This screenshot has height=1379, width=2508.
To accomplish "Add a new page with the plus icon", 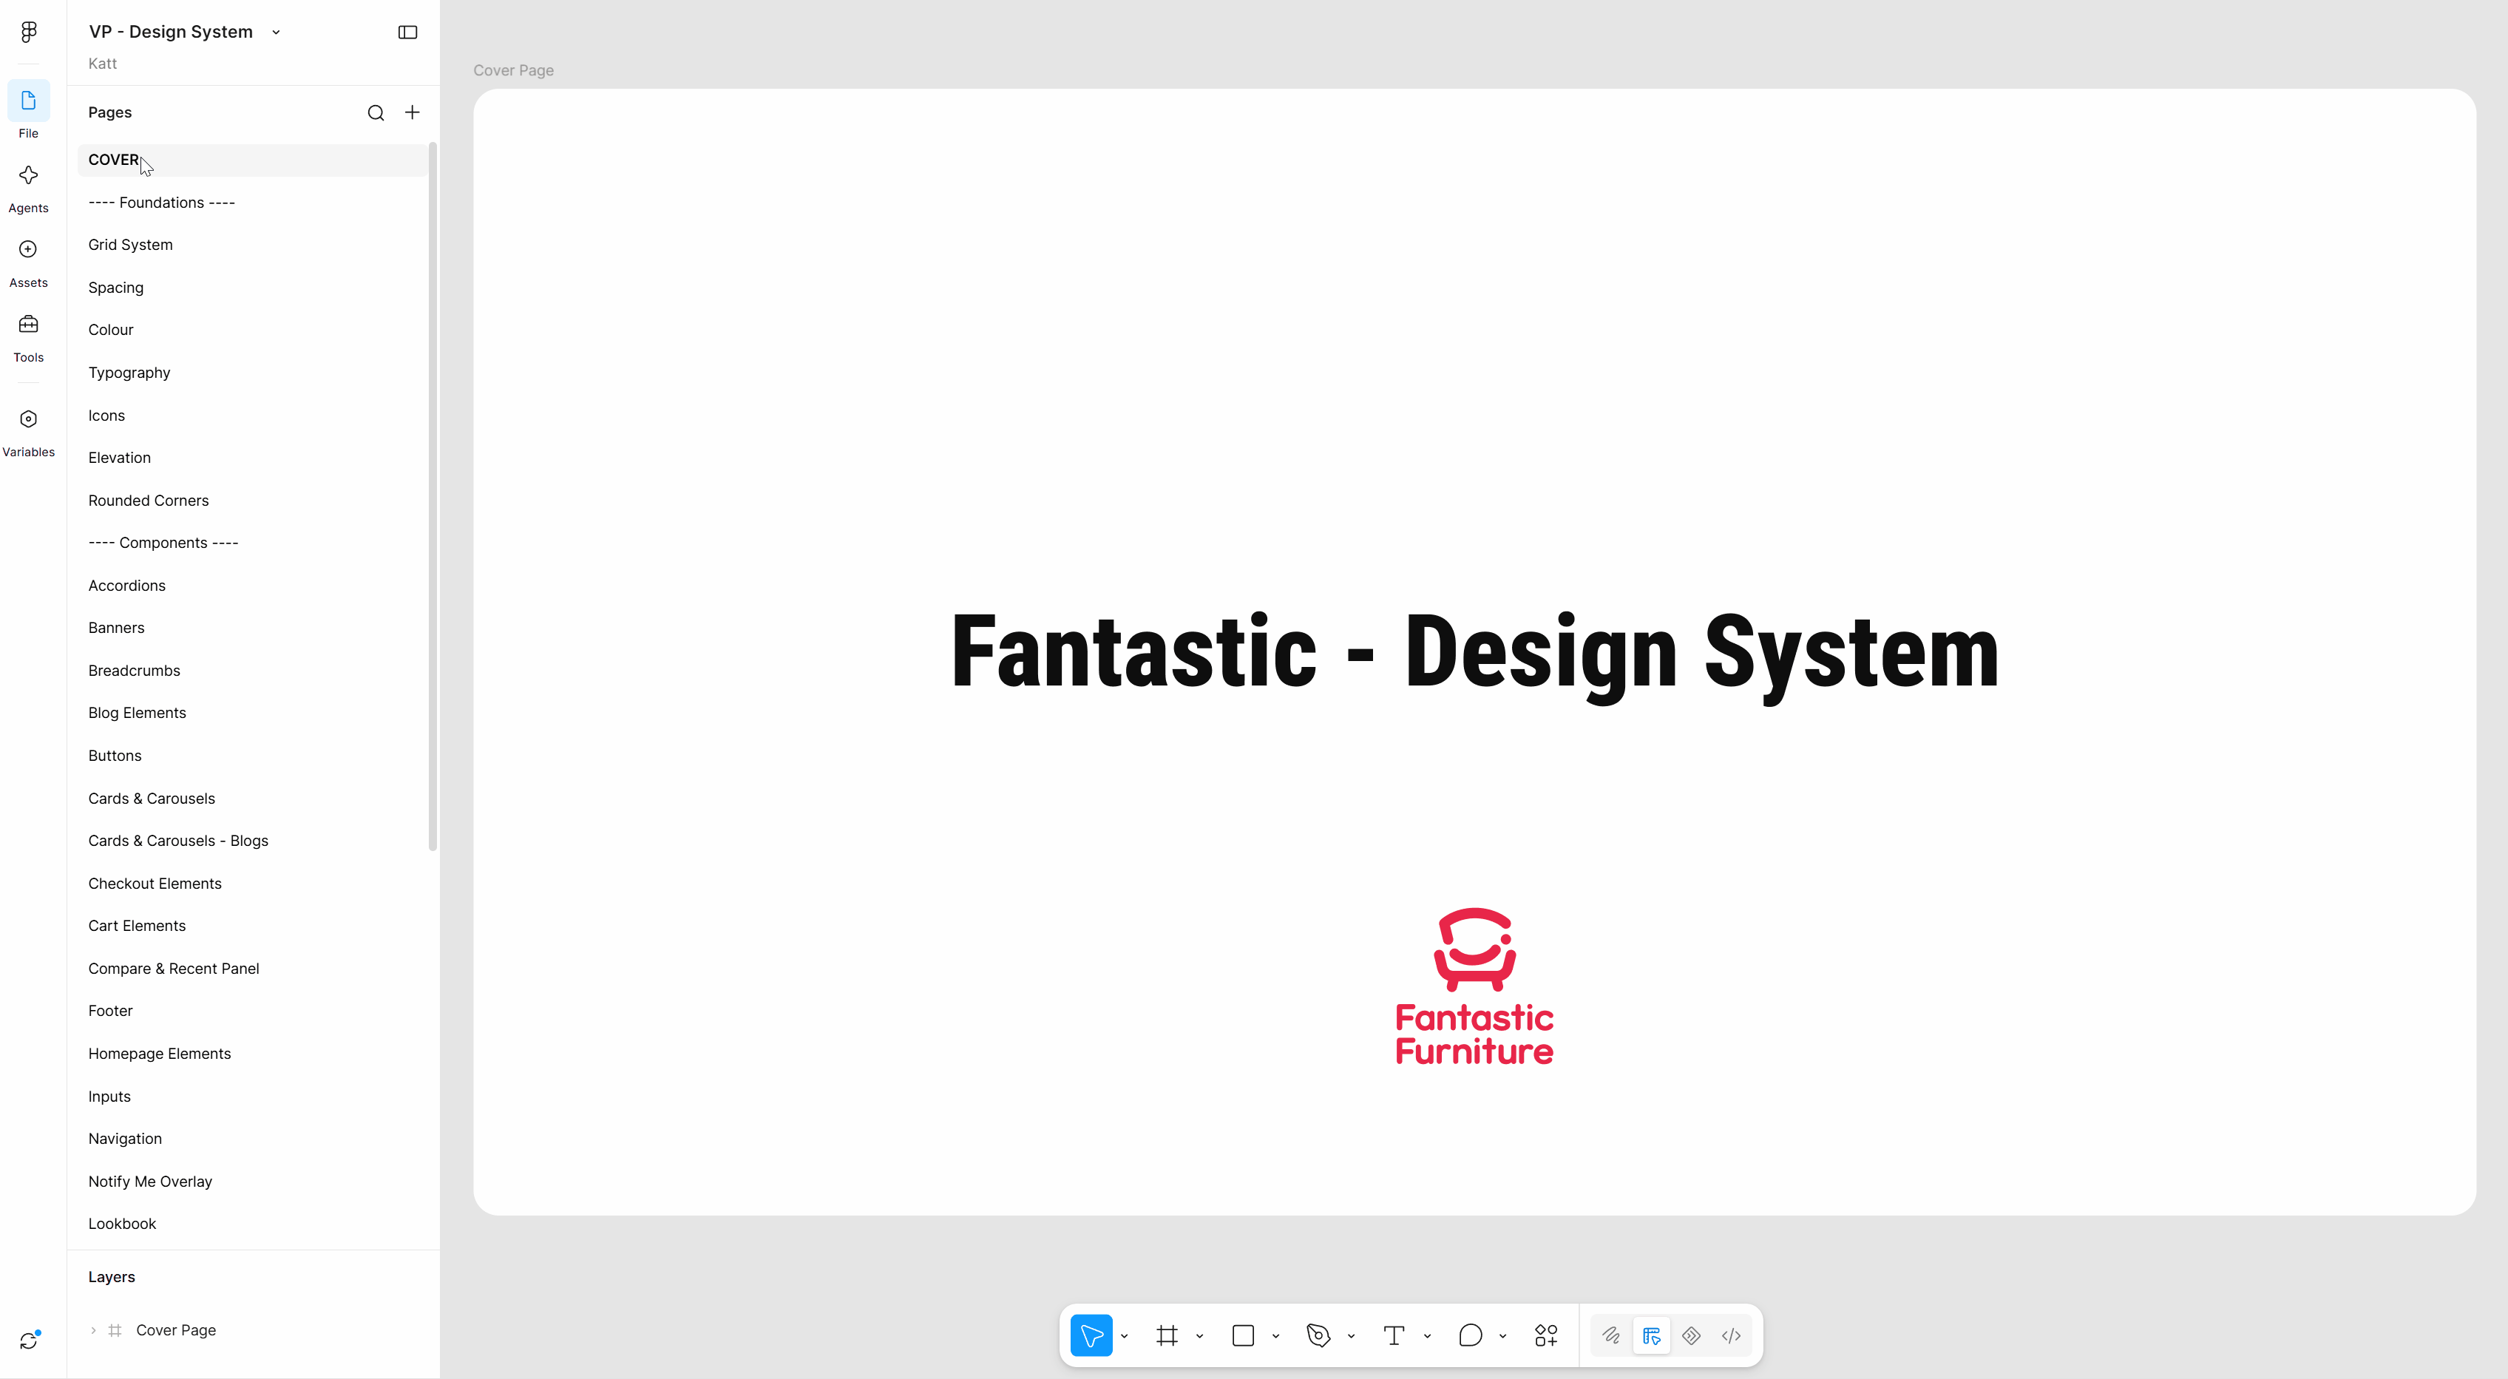I will [413, 113].
